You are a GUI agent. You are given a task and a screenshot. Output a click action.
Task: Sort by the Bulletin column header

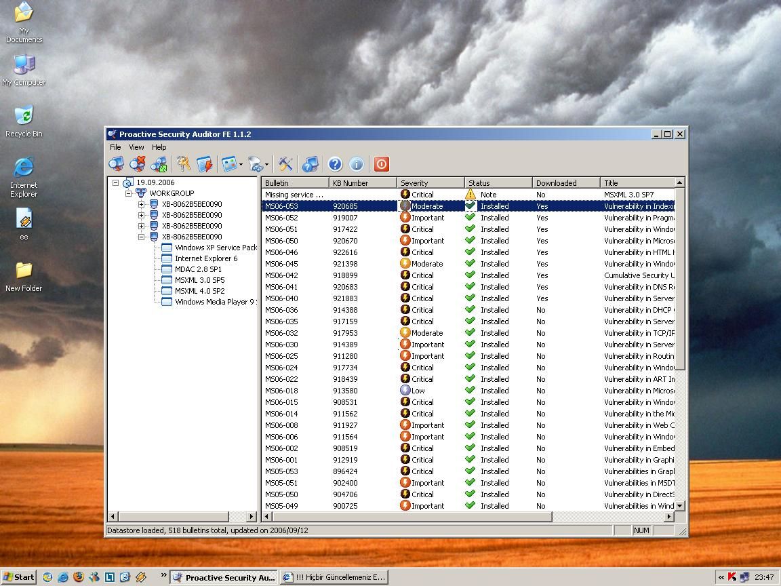295,183
